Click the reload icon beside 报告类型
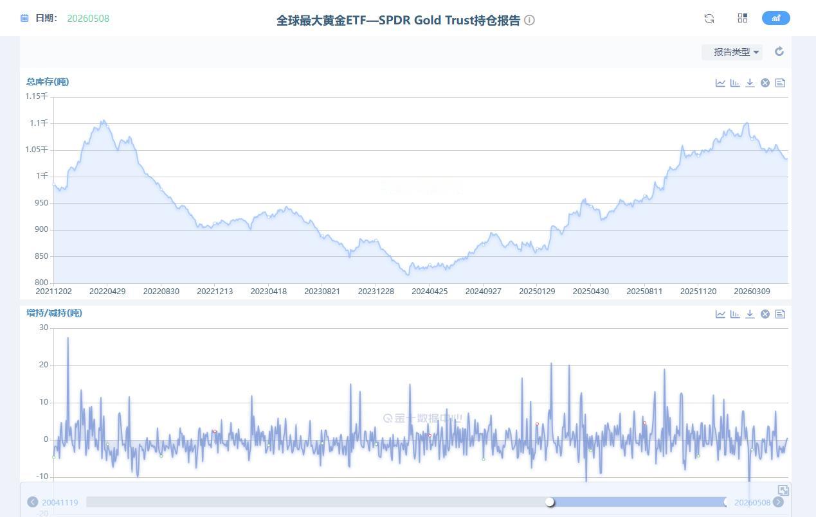The height and width of the screenshot is (517, 816). [x=779, y=51]
